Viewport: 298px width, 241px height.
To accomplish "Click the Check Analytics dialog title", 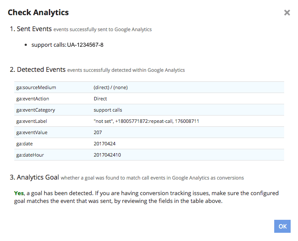I will point(38,13).
